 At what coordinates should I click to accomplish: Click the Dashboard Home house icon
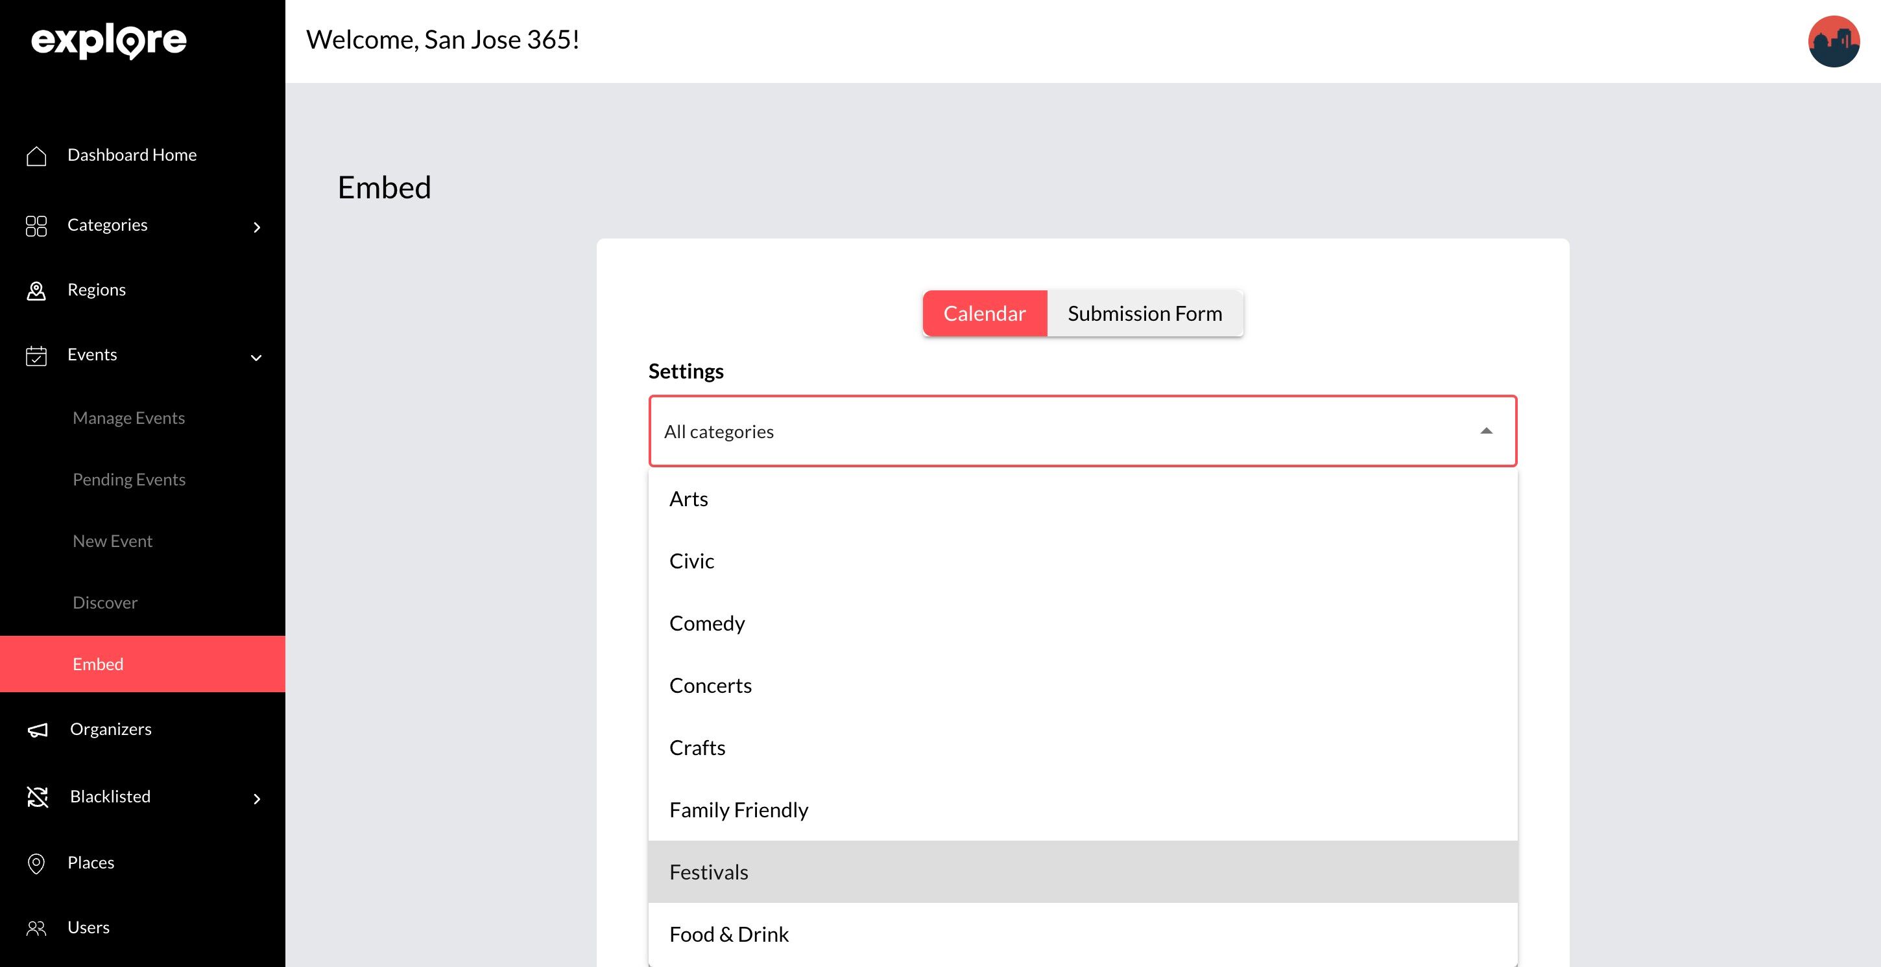tap(36, 156)
